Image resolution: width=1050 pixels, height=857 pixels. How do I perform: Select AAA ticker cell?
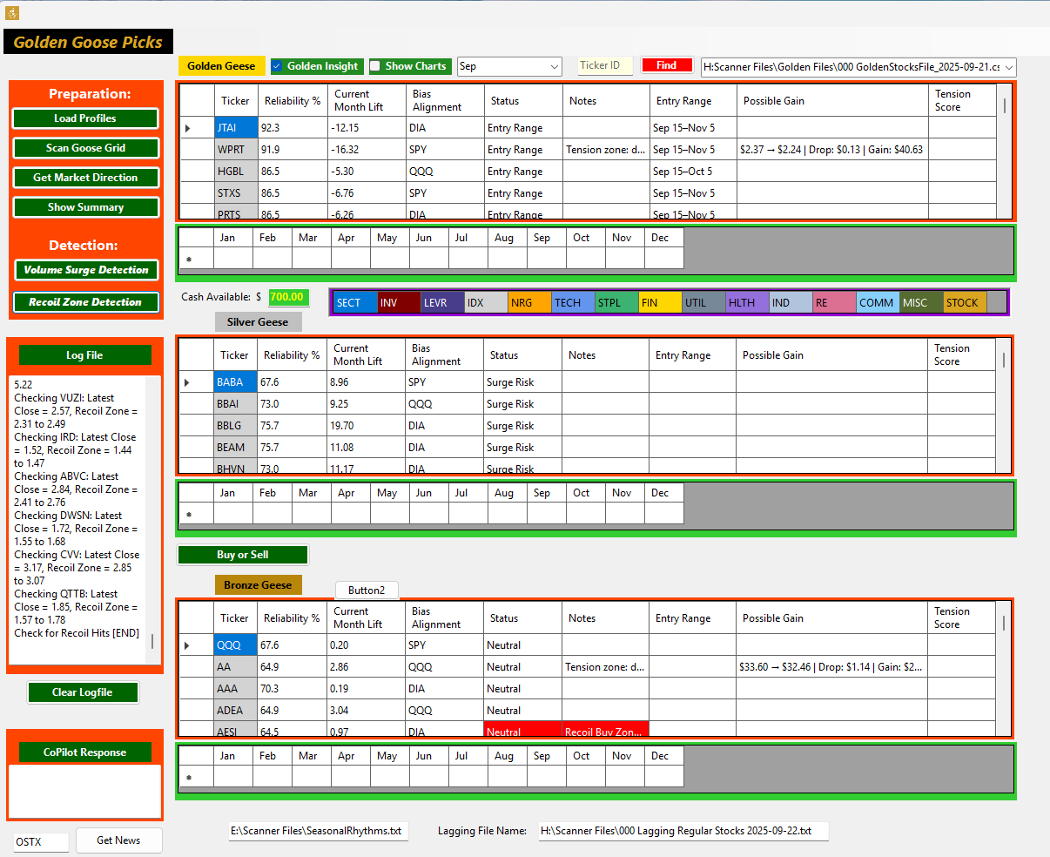235,689
